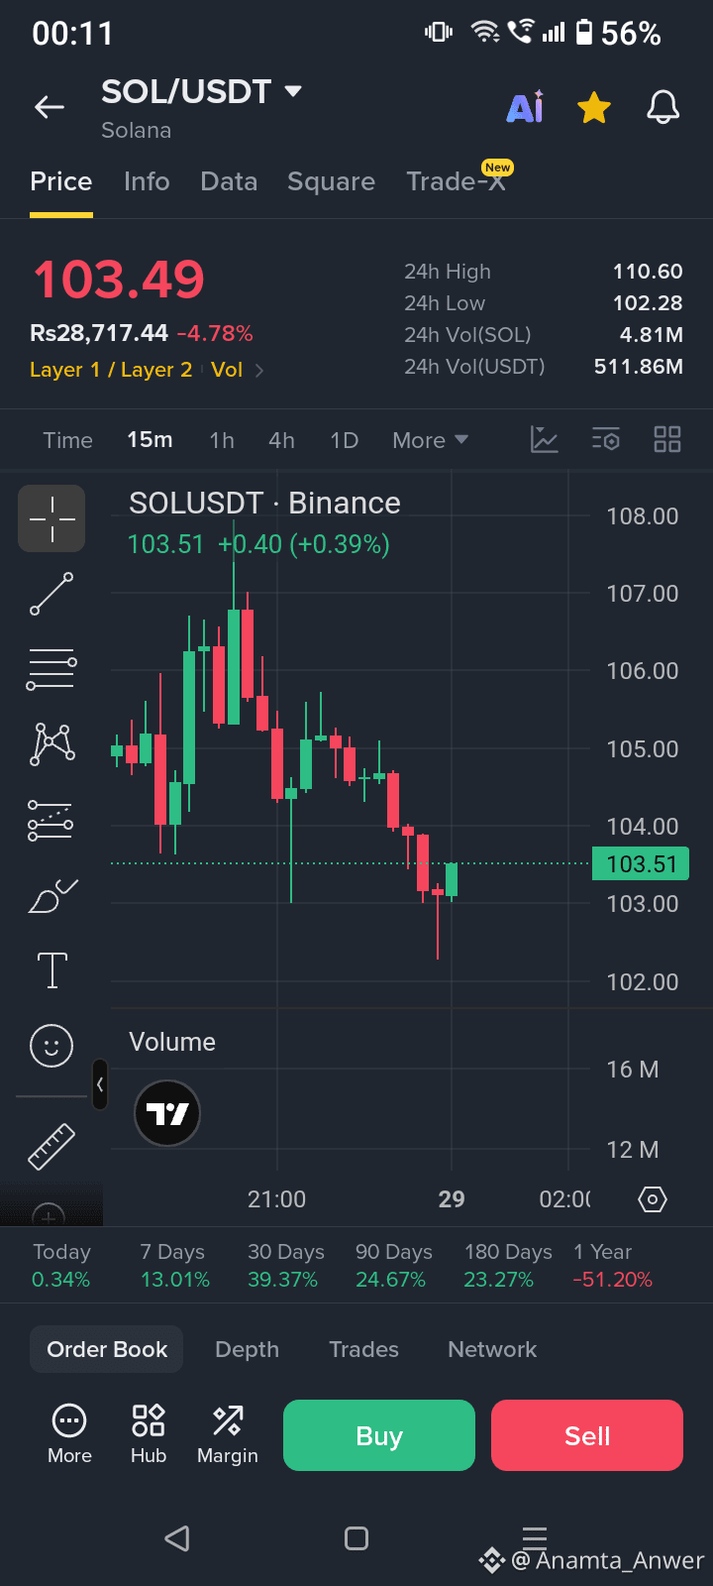Viewport: 713px width, 1586px height.
Task: Select the Time chart interval
Action: 67,440
